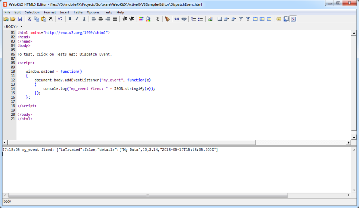Click the 'body' status bar label
This screenshot has width=359, height=208.
tap(7, 201)
